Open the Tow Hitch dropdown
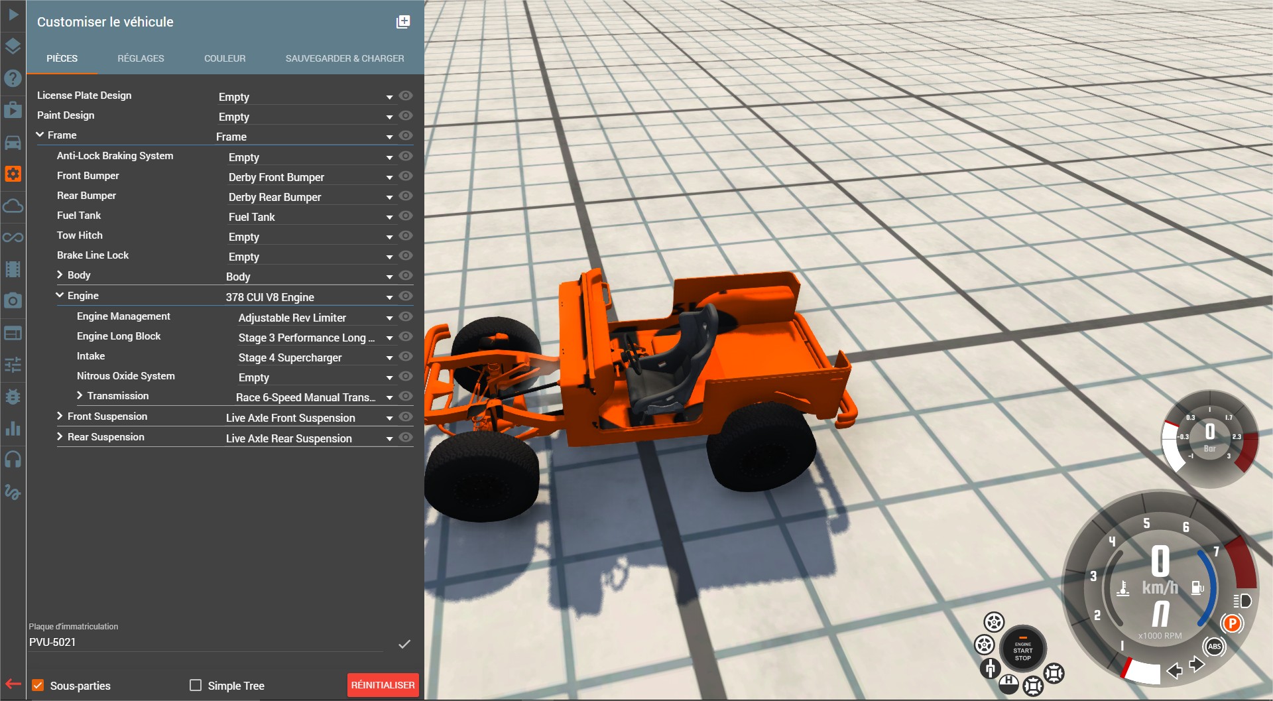This screenshot has width=1273, height=701. coord(310,237)
